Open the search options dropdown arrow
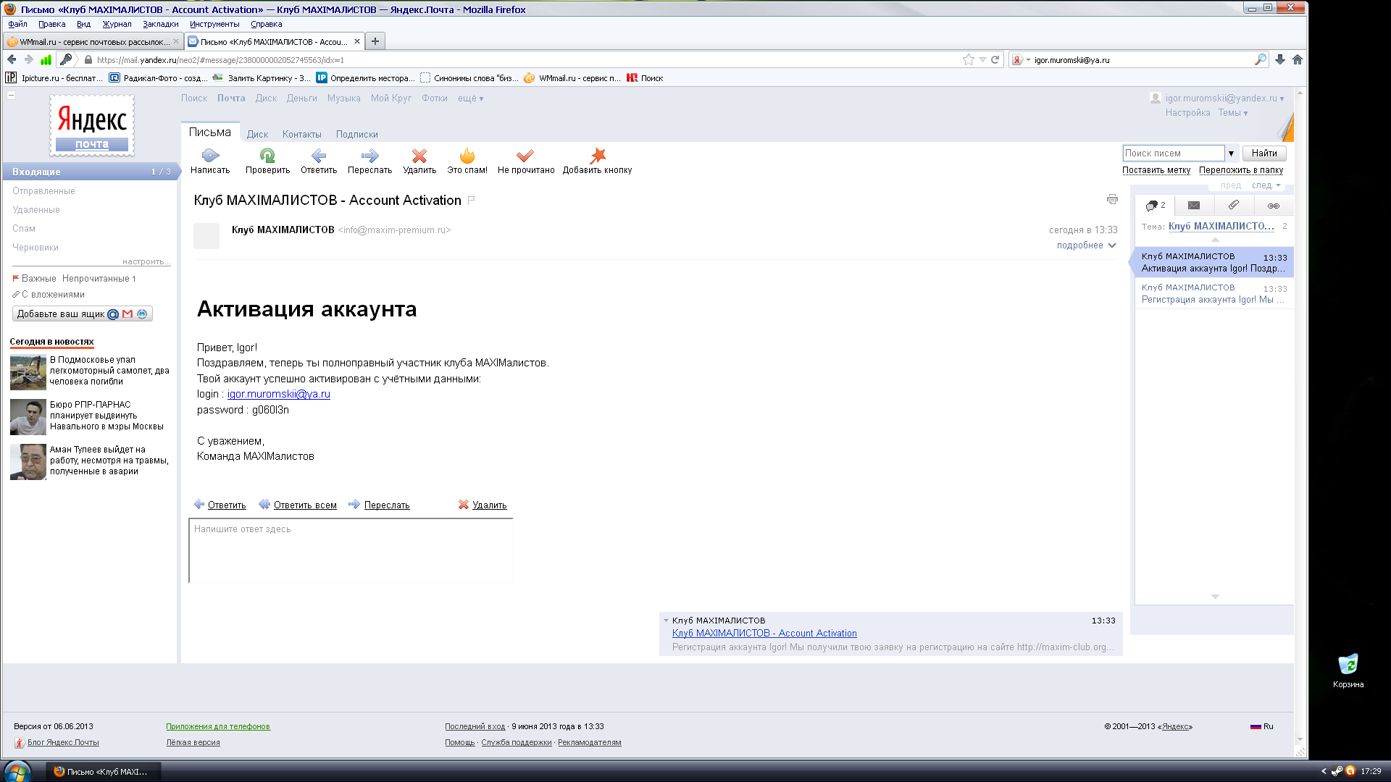Screen dimensions: 1391x782 [x=1231, y=154]
